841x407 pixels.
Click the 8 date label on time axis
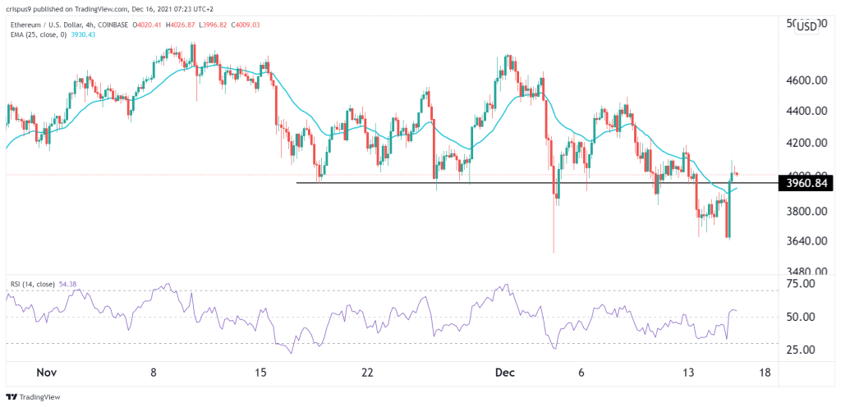click(154, 372)
